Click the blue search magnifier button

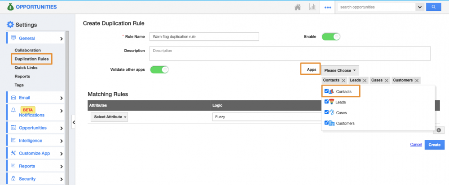(x=433, y=7)
